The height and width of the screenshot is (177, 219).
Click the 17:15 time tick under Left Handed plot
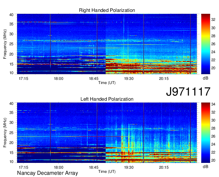pos(24,167)
